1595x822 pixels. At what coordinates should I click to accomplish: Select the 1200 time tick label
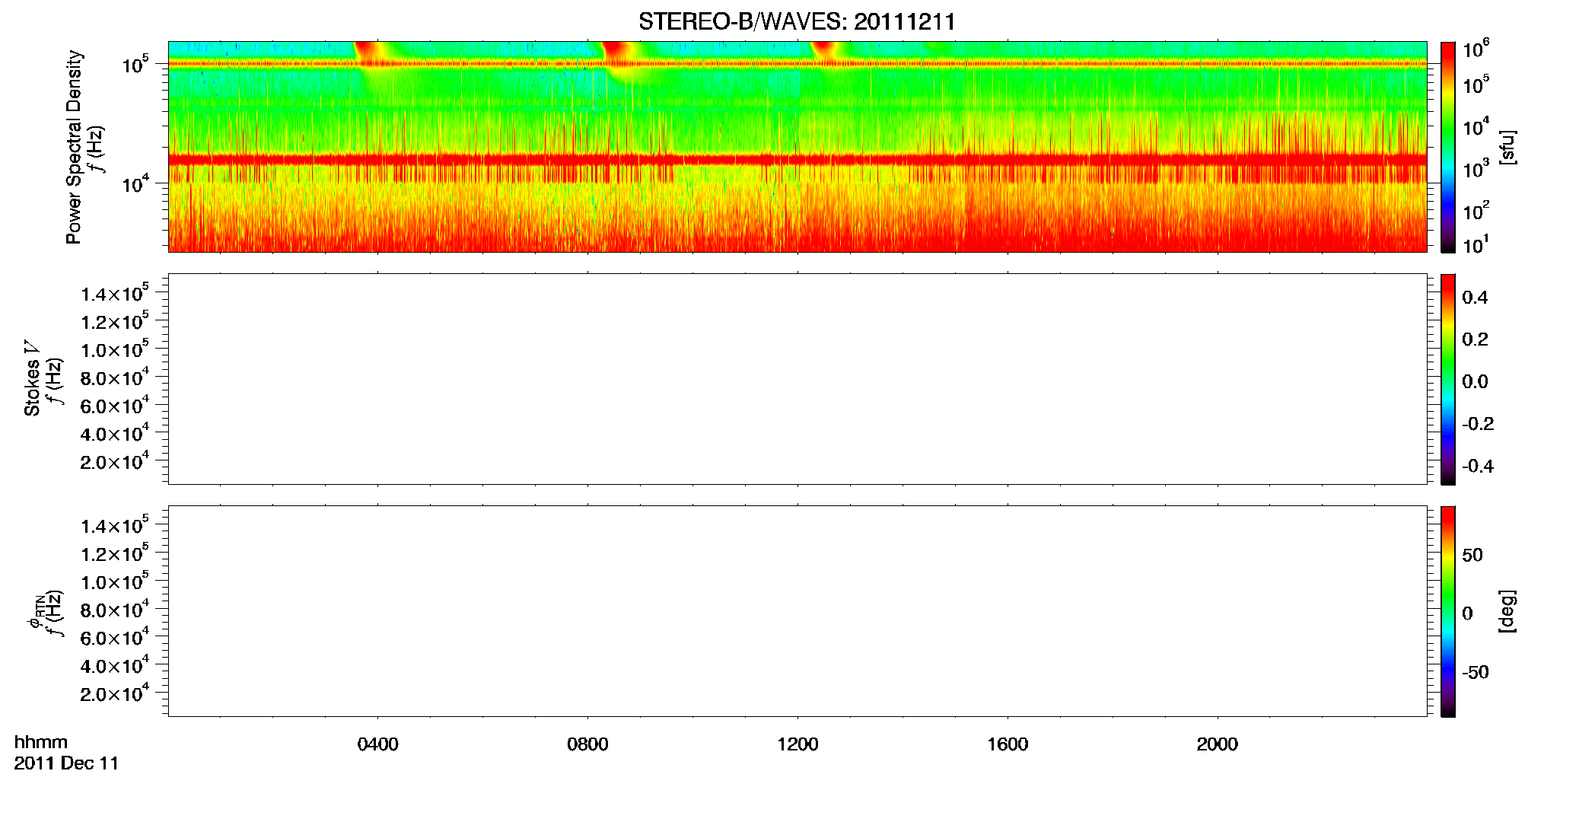pos(797,744)
